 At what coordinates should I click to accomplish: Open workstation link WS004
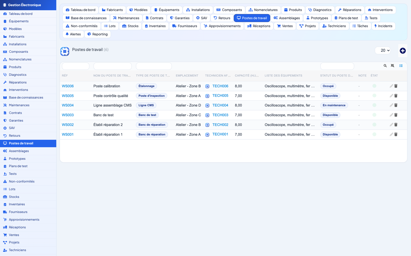(68, 105)
